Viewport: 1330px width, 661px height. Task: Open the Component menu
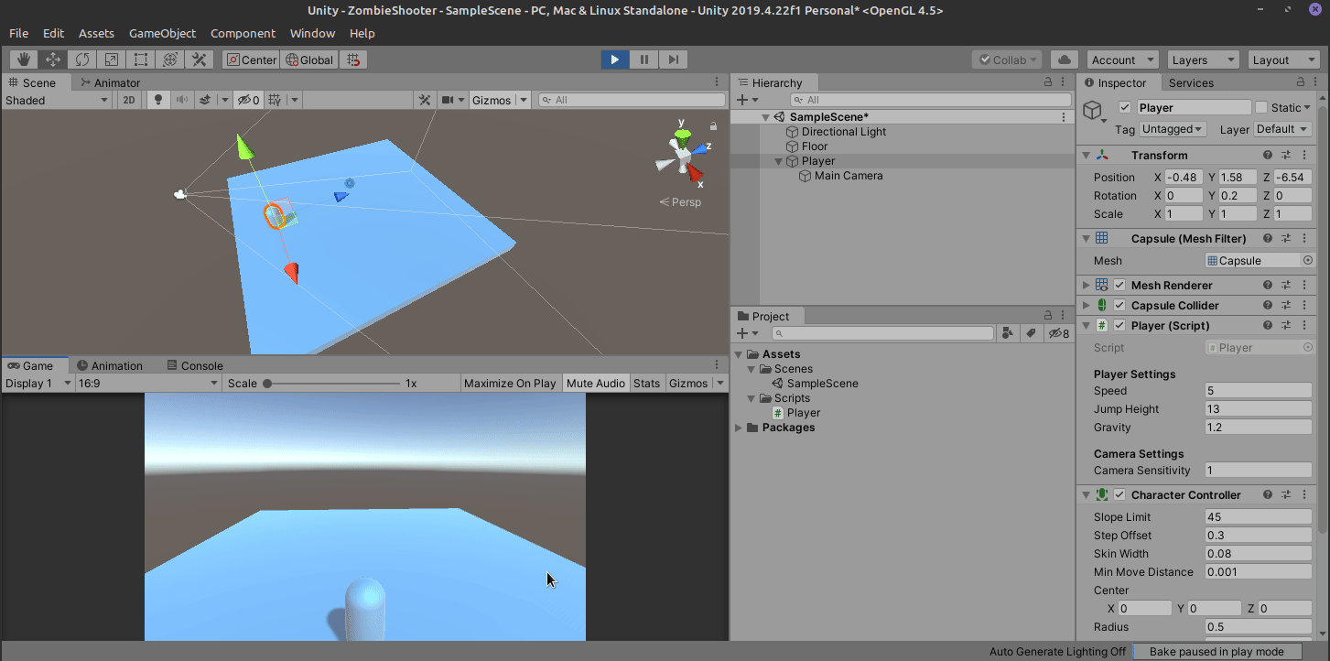243,33
